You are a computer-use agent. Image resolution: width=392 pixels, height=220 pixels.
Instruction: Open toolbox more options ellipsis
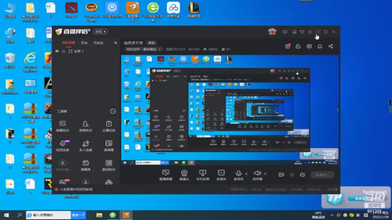(x=113, y=111)
